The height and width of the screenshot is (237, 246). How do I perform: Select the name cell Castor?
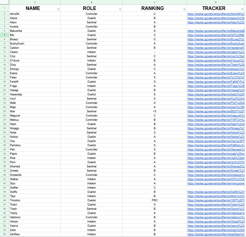pos(35,52)
